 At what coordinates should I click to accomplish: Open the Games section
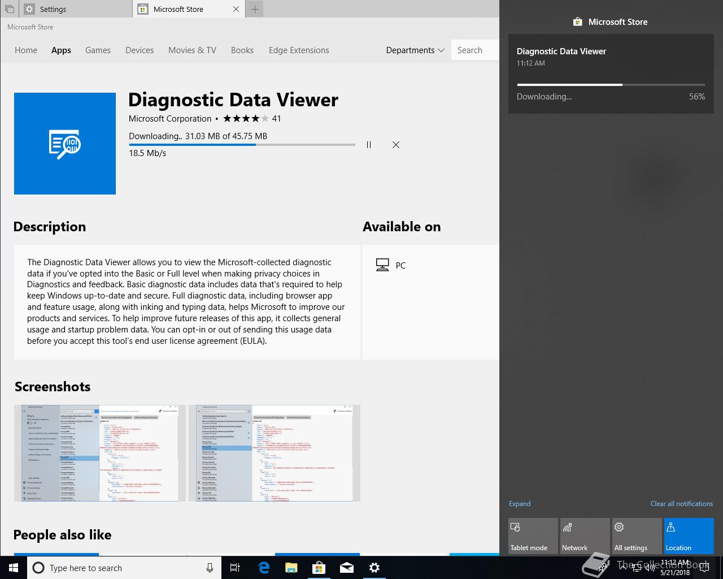tap(98, 50)
